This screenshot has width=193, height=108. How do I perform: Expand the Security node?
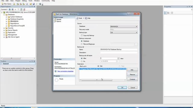4,28
